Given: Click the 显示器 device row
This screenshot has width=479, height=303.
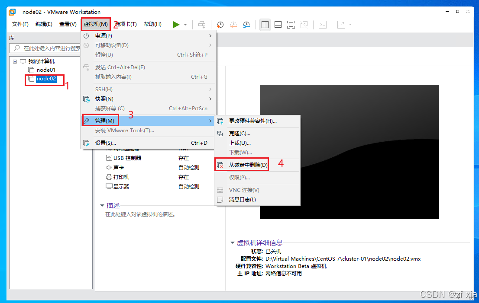Looking at the screenshot, I should pyautogui.click(x=153, y=187).
